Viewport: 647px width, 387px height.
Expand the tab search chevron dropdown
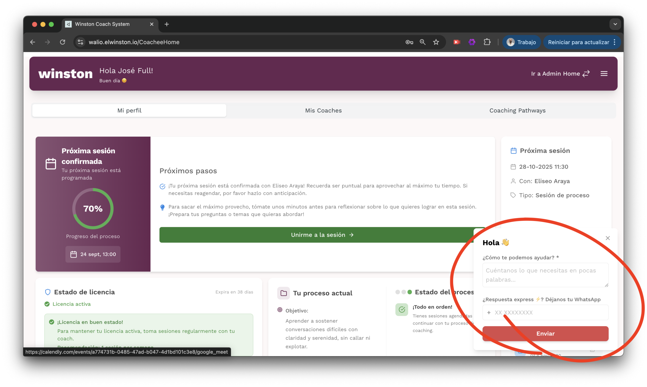click(x=615, y=24)
